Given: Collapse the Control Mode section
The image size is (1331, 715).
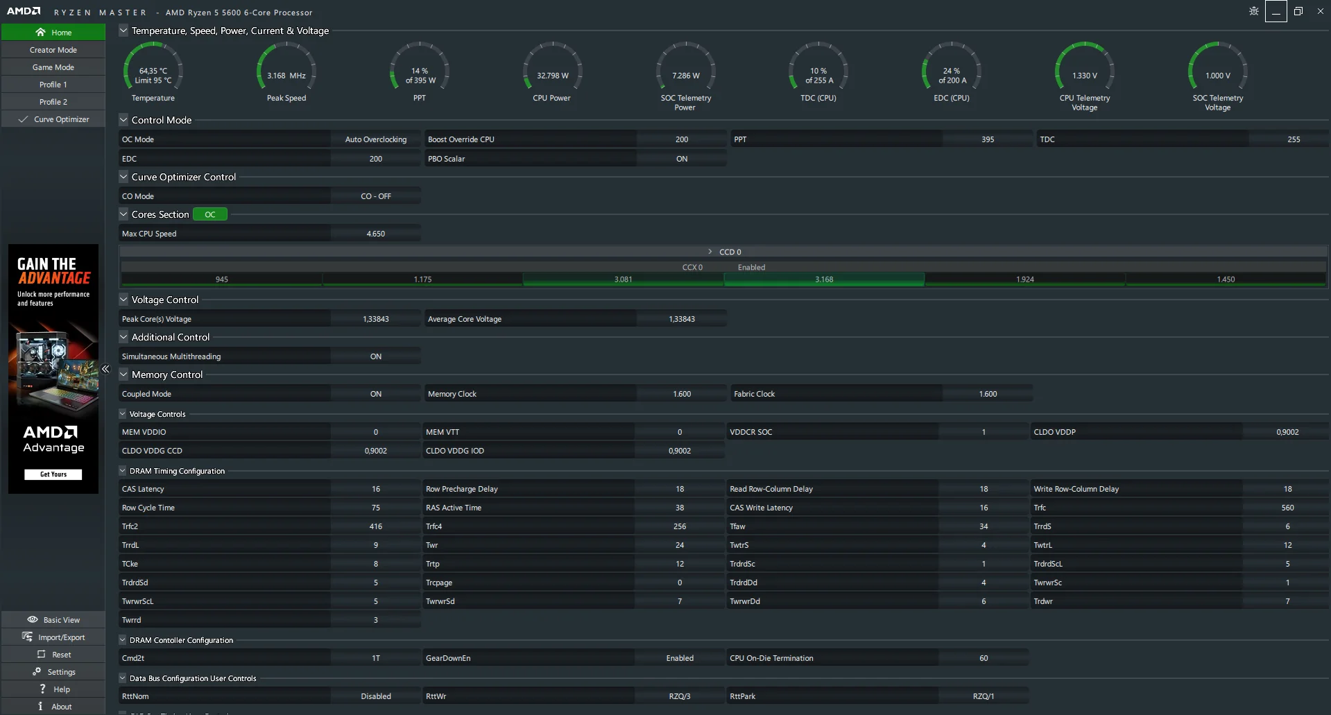Looking at the screenshot, I should (x=123, y=120).
